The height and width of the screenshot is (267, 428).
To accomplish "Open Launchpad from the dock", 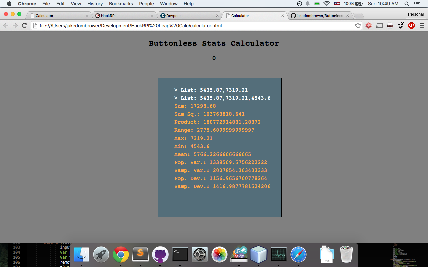I will coord(101,255).
